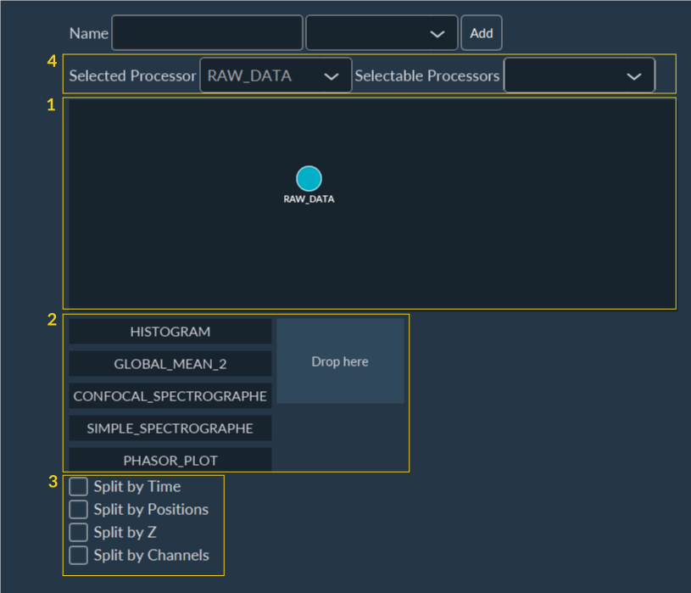Check Split by Z

pyautogui.click(x=78, y=532)
